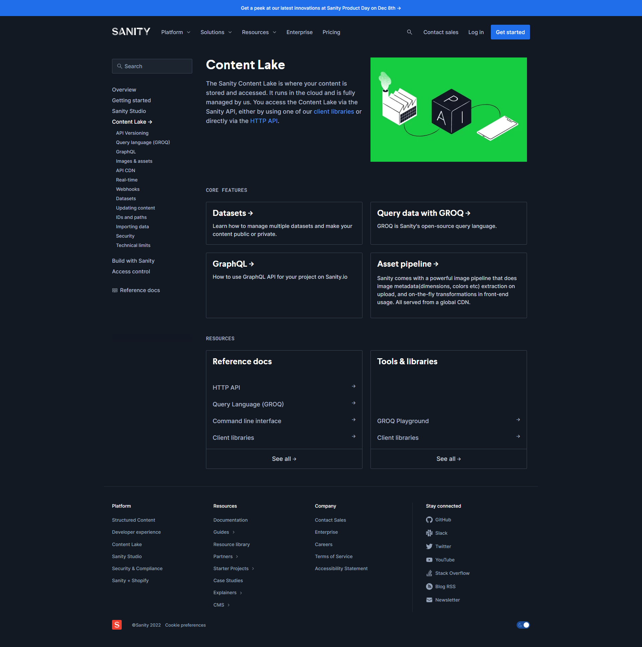Click the Blog RSS feed icon

coord(429,587)
